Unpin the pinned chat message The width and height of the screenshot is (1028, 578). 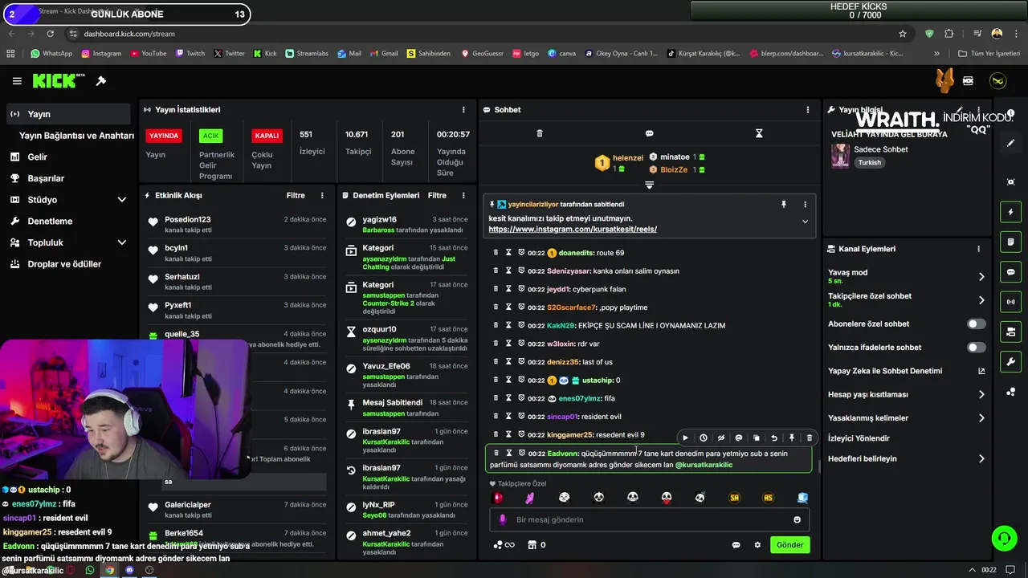tap(784, 205)
